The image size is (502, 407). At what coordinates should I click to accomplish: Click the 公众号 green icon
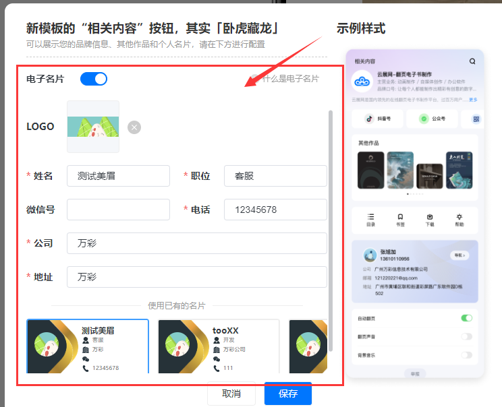[x=424, y=119]
